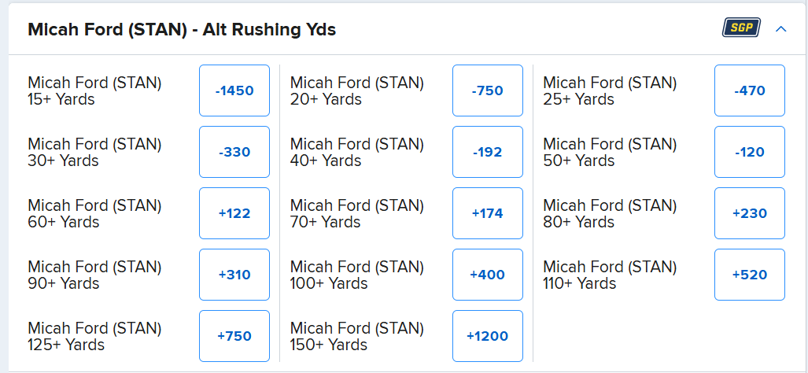
Task: Pick 60+ Yards at +122
Action: pyautogui.click(x=234, y=213)
